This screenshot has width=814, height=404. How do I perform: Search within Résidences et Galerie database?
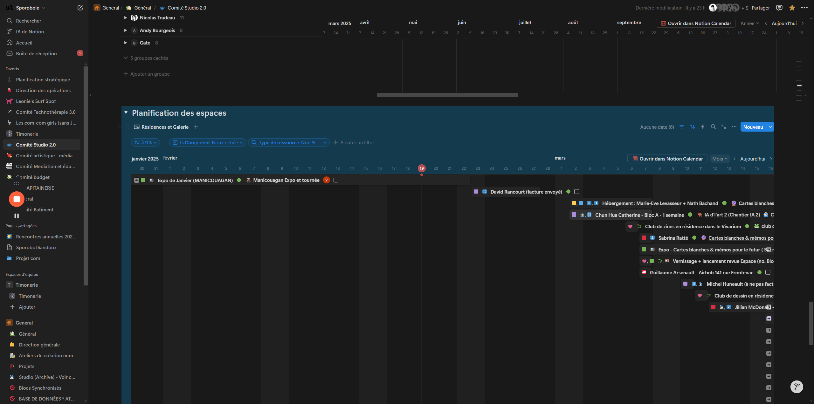pos(713,127)
